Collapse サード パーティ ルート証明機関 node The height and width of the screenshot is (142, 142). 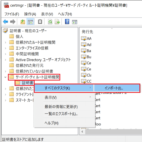[5, 77]
